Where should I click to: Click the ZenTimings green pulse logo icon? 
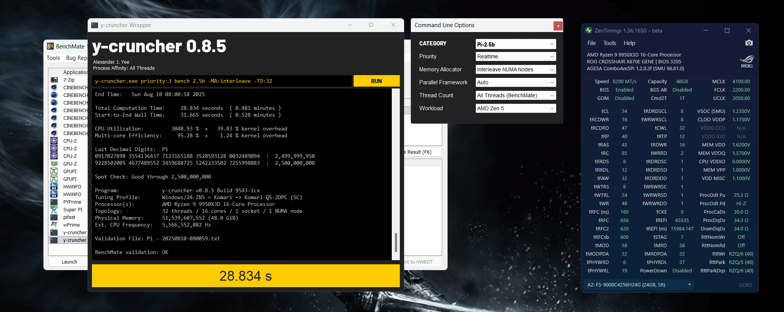[589, 31]
